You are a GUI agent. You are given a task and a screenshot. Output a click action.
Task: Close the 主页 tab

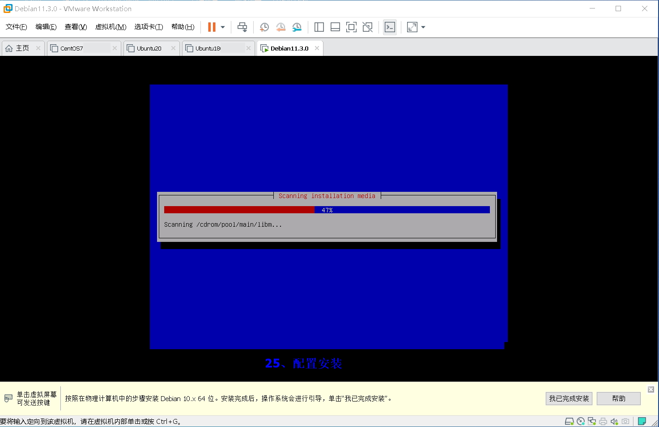pyautogui.click(x=38, y=48)
